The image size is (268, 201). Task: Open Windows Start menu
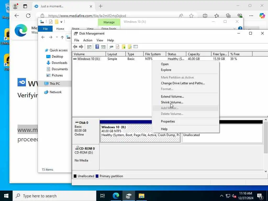coord(6,196)
